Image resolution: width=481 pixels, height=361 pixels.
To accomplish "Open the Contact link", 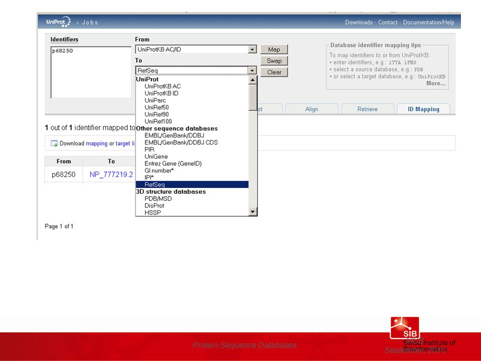I will (x=387, y=23).
